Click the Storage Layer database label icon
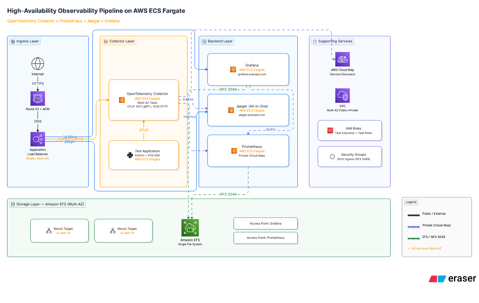 pos(13,205)
